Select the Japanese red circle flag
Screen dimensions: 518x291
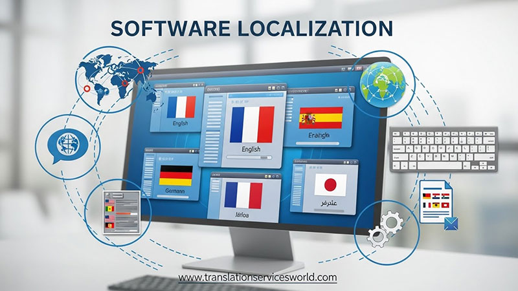tap(330, 185)
